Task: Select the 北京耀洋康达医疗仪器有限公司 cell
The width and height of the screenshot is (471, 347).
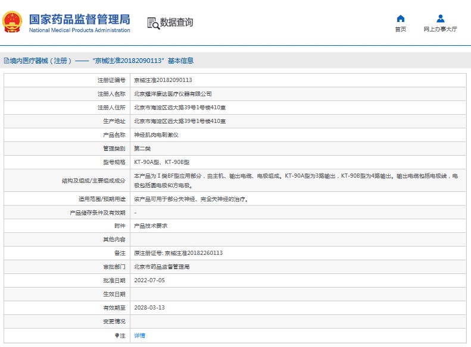Action: tap(173, 94)
